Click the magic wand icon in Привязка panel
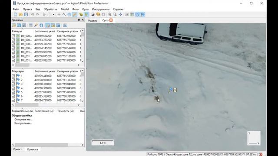 pyautogui.click(x=36, y=26)
